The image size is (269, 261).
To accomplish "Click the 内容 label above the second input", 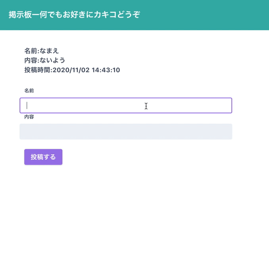I will click(29, 117).
